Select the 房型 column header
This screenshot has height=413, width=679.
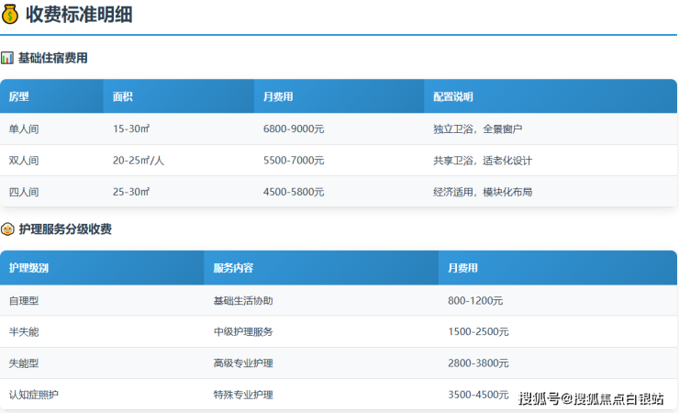18,96
